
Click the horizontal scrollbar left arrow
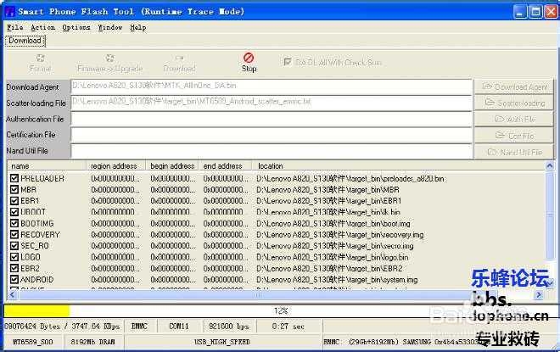tap(12, 294)
